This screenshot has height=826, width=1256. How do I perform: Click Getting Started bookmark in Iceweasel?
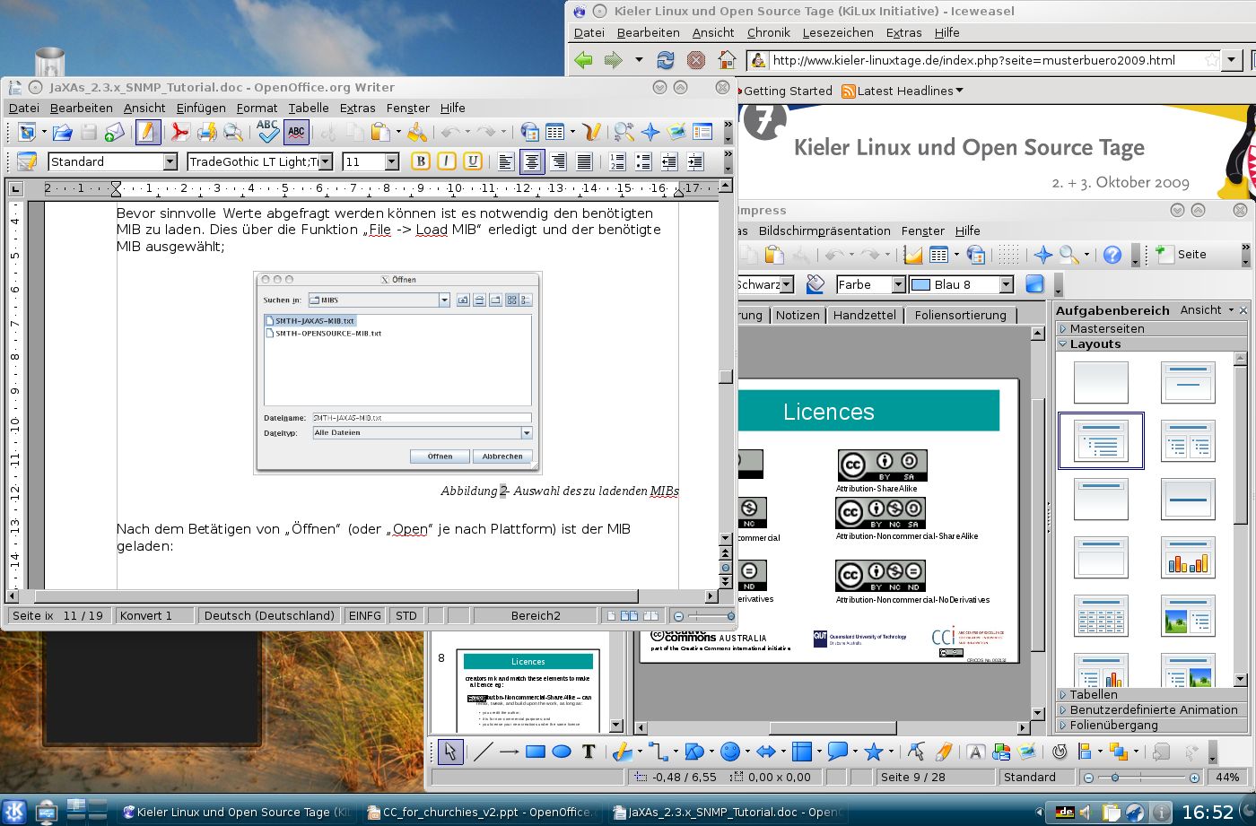[x=786, y=91]
